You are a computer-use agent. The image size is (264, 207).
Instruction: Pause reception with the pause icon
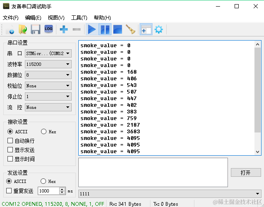pos(105,29)
